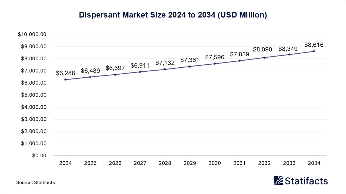
Task: Click the Statifacts brand name text
Action: (x=306, y=181)
